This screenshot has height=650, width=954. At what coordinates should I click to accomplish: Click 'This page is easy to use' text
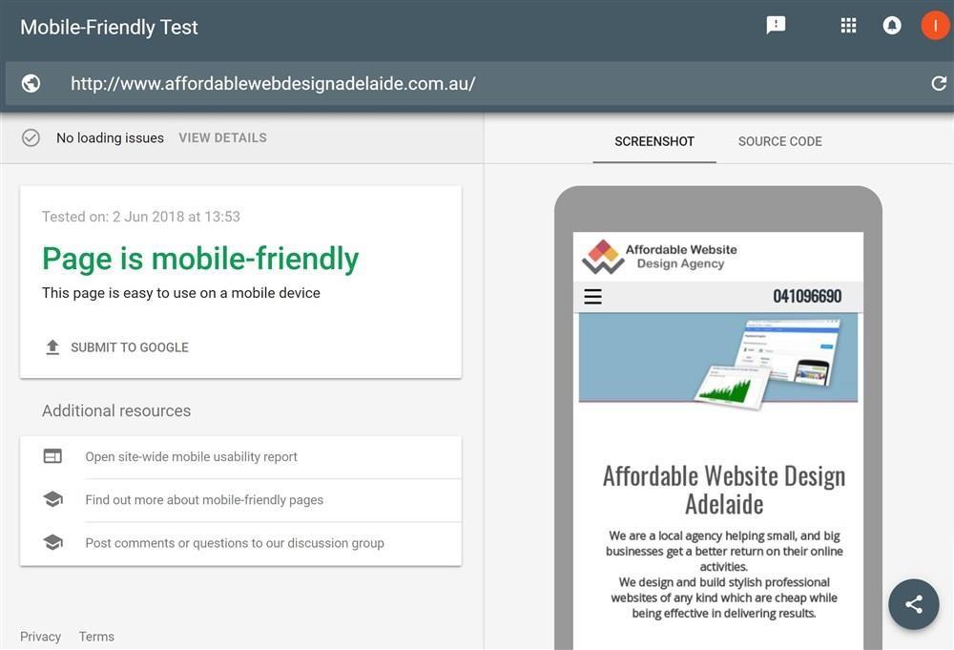pyautogui.click(x=180, y=293)
